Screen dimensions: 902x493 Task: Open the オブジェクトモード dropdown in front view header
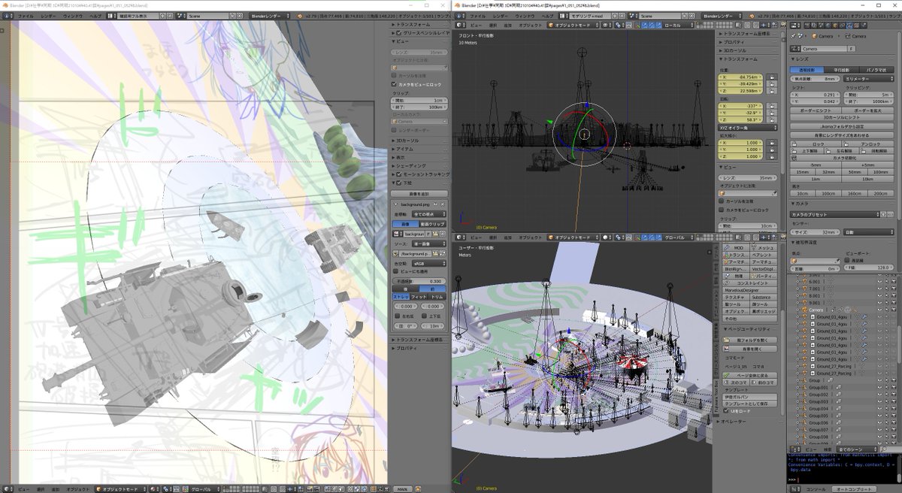[x=573, y=25]
